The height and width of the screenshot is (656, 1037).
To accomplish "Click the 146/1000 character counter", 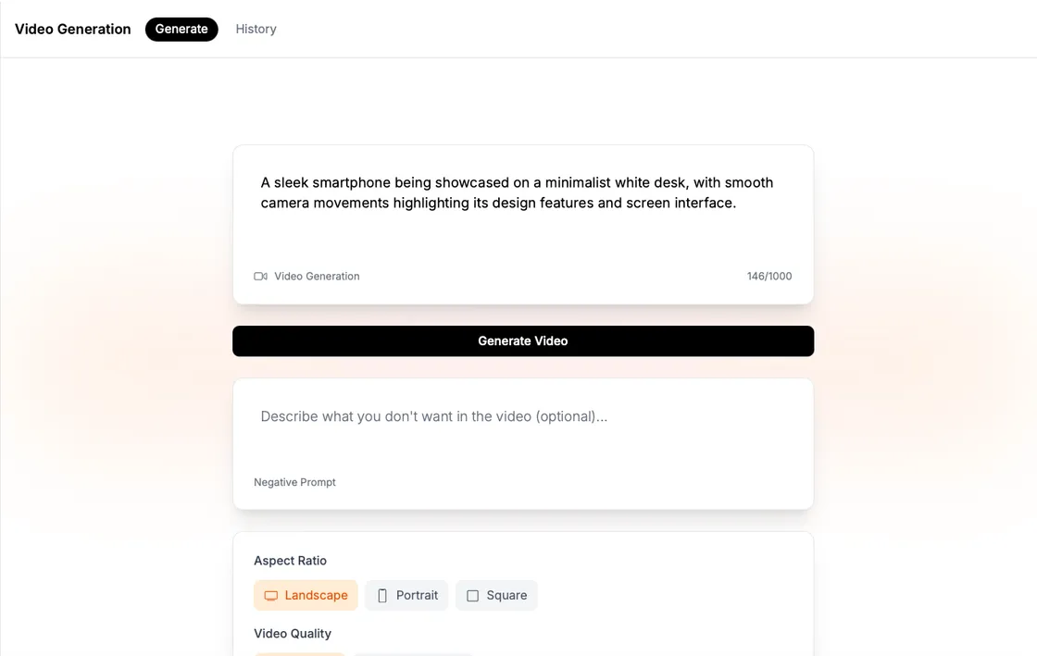I will click(768, 276).
